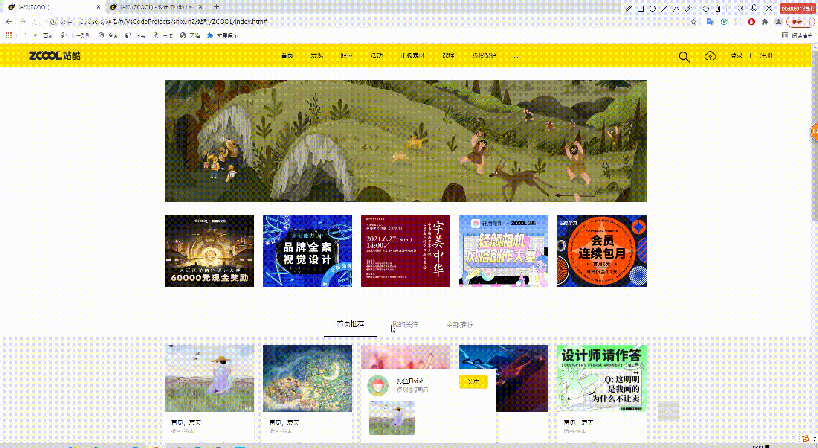Screen dimensions: 818x448
Task: Open the straw-hat figure in field artwork
Action: coord(209,378)
